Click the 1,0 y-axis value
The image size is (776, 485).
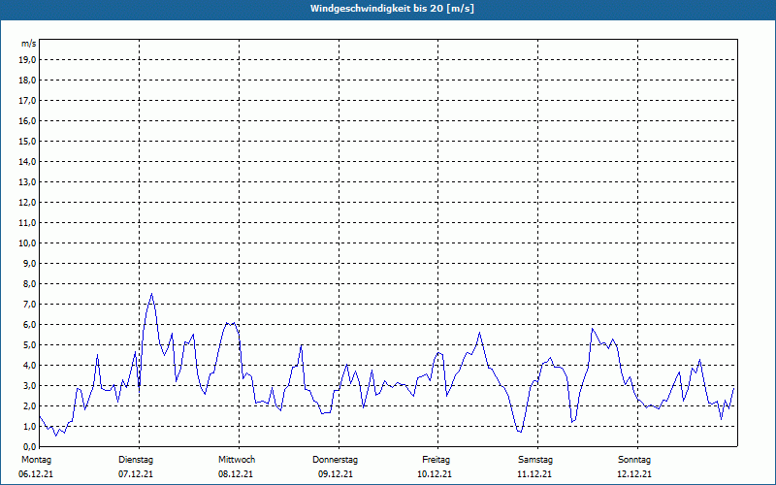(x=30, y=427)
